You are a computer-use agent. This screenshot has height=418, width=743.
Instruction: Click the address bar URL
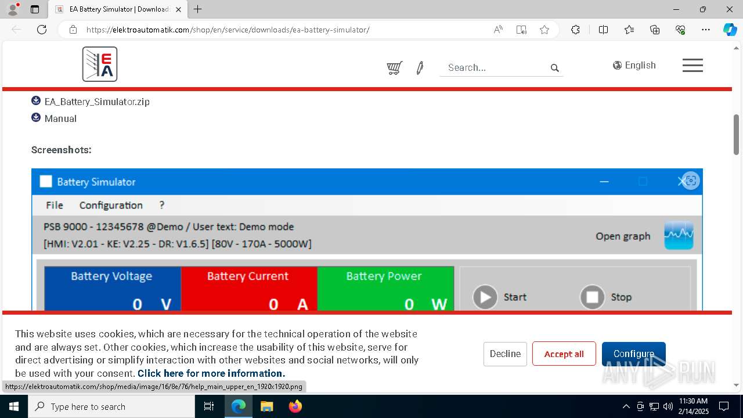(x=228, y=30)
